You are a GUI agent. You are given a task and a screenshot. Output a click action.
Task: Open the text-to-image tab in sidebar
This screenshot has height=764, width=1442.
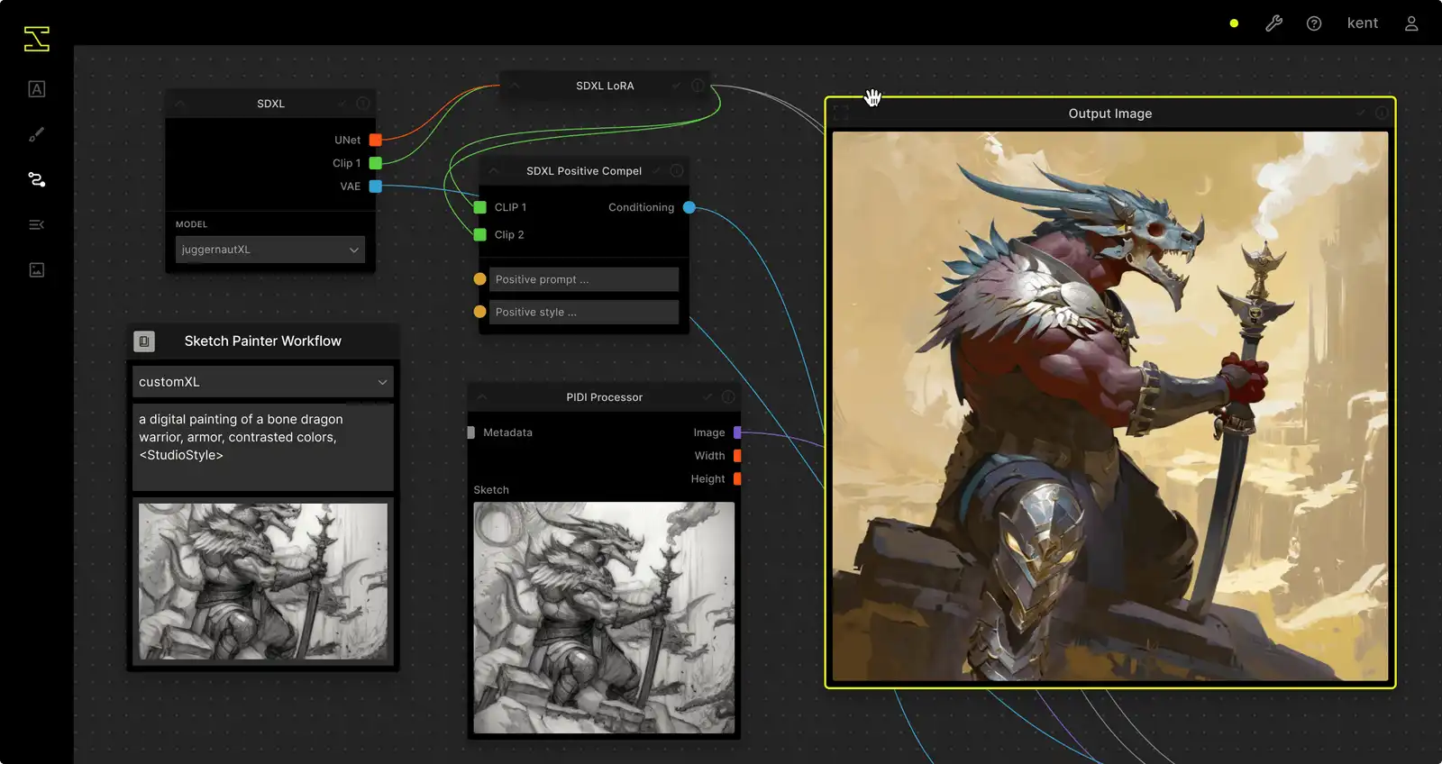point(37,89)
